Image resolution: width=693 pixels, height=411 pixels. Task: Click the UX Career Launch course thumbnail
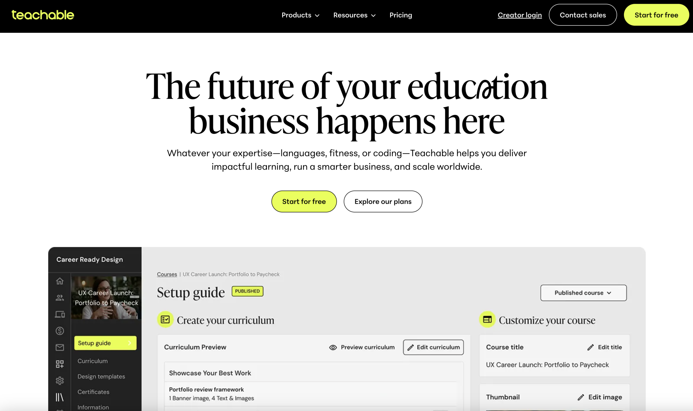click(x=106, y=298)
